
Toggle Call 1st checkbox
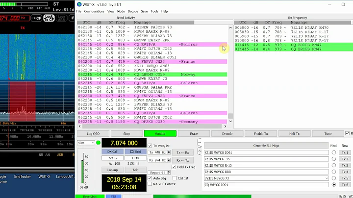click(175, 178)
